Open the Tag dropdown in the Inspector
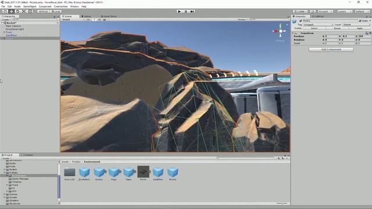 pyautogui.click(x=319, y=24)
